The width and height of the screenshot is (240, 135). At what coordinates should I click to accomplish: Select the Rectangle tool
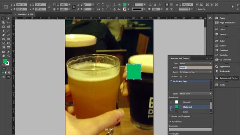pos(8,39)
